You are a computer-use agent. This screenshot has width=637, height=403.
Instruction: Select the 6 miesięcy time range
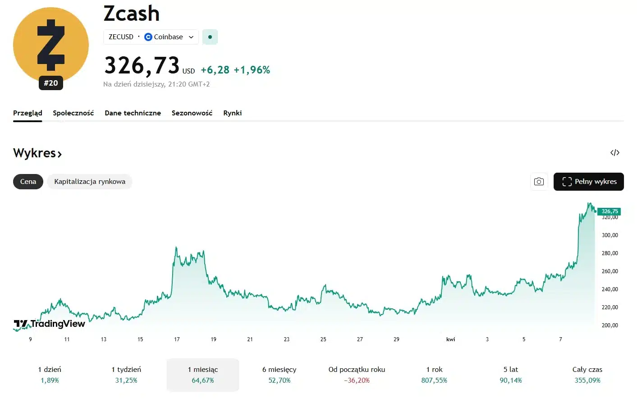coord(280,375)
